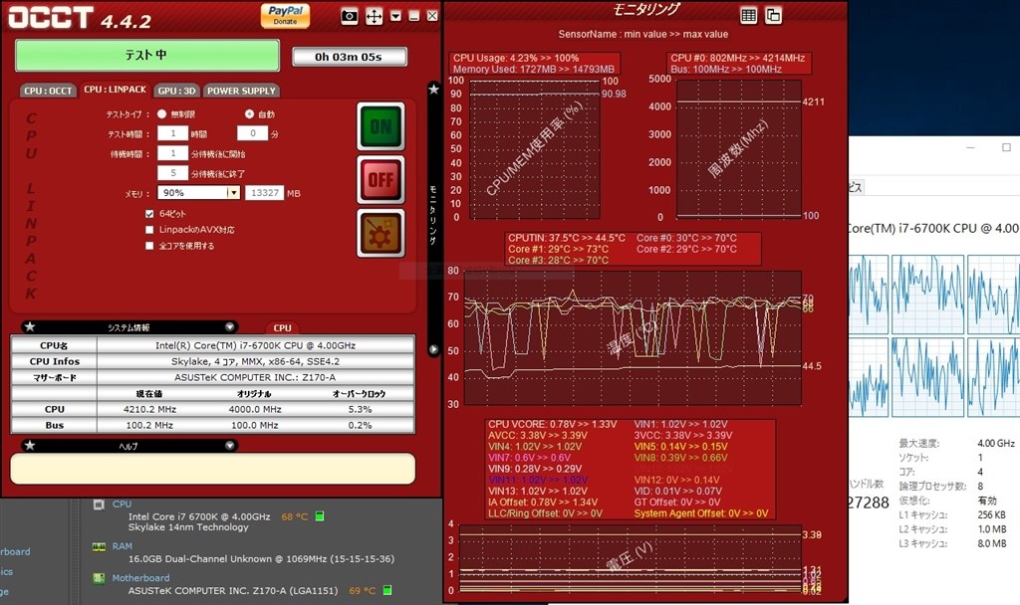Open the monitoring table view icon

749,16
